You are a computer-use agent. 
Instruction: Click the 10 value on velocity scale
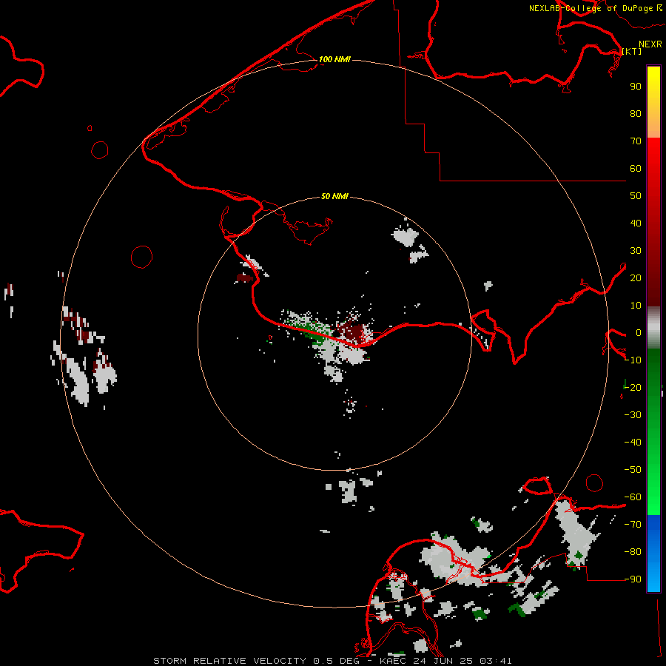[x=636, y=306]
